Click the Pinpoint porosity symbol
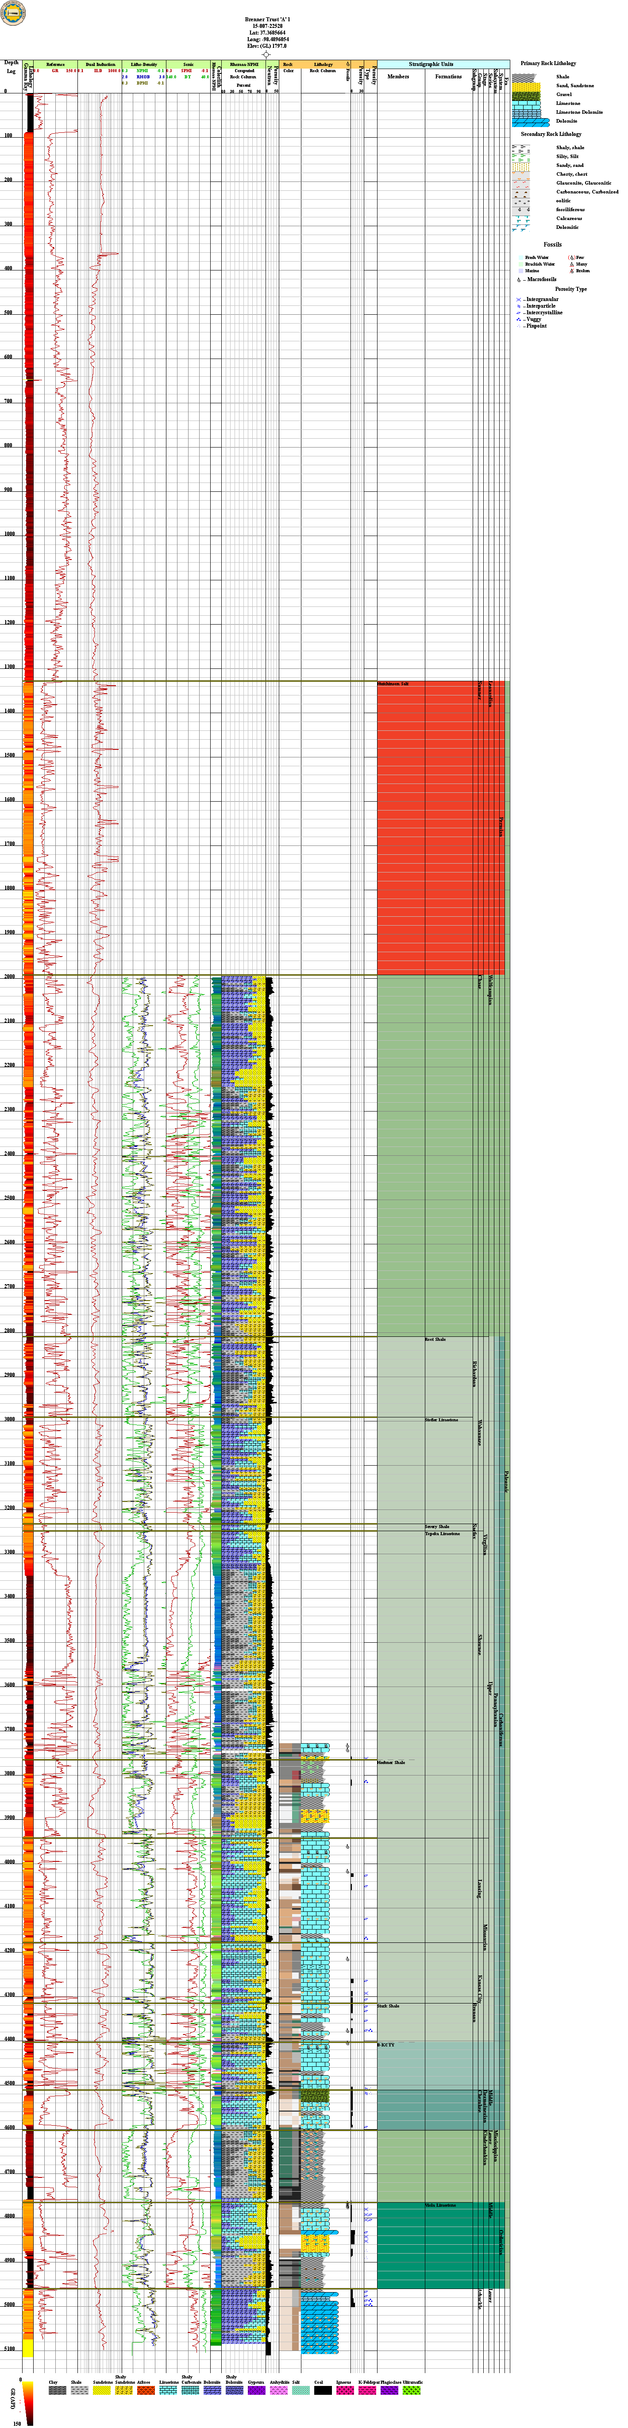Image resolution: width=628 pixels, height=2428 pixels. [x=519, y=326]
